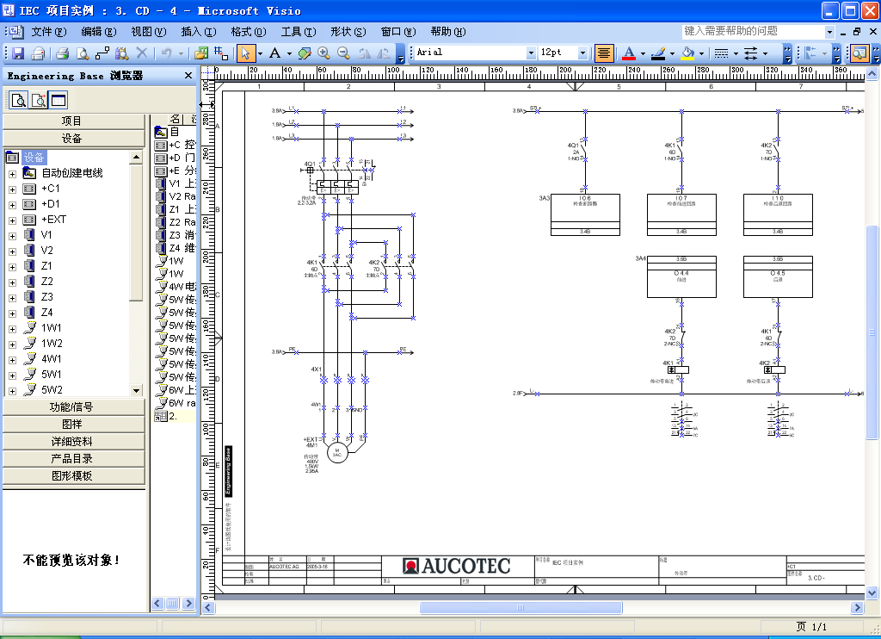881x639 pixels.
Task: Open the 形状(S) menu
Action: 348,32
